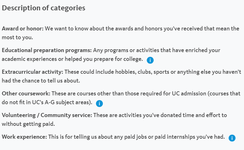Click the Description of categories heading
The width and height of the screenshot is (244, 150).
44,8
